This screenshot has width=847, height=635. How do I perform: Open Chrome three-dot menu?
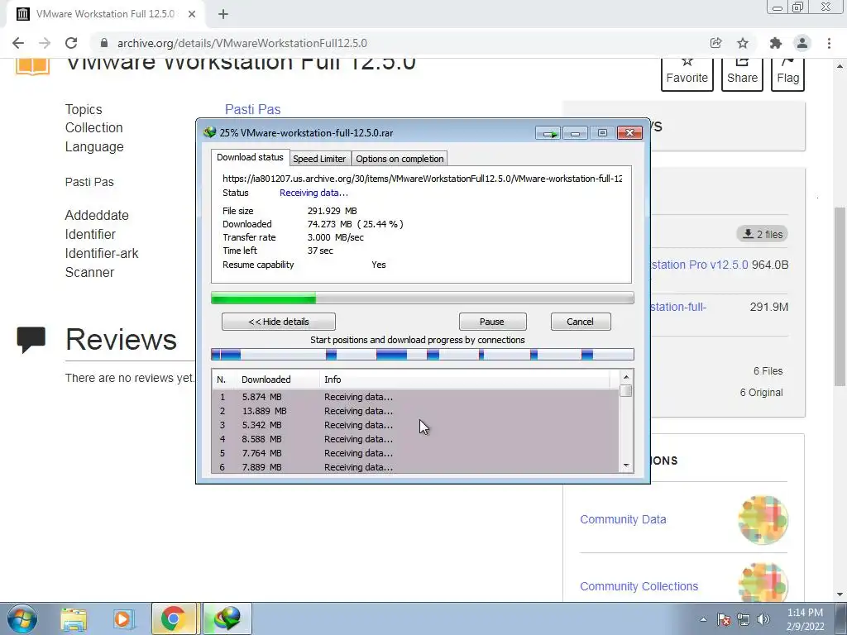[829, 43]
